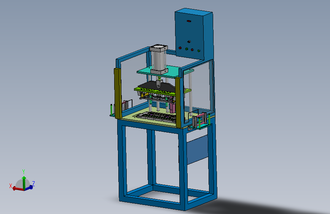This screenshot has height=214, width=330.
Task: Select the red indicator near control box top
Action: (x=189, y=21)
